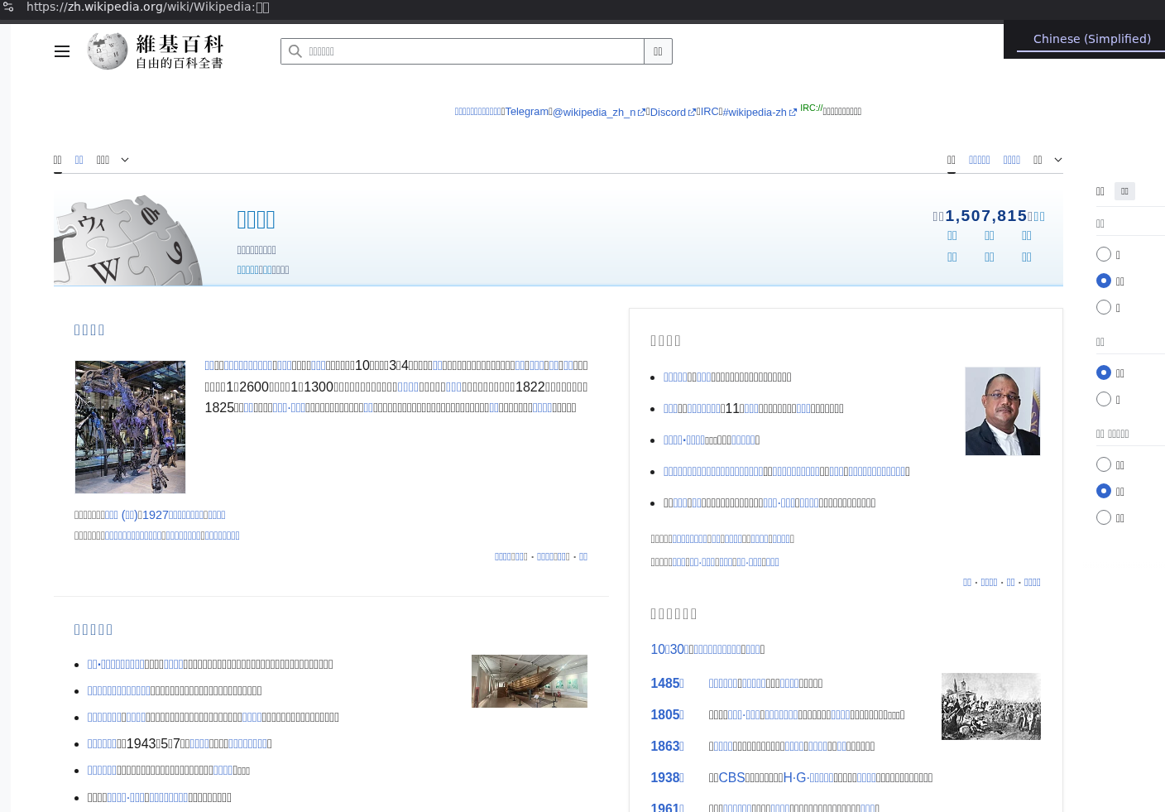1165x812 pixels.
Task: Hide the appearance panel with its small button
Action: (1124, 191)
